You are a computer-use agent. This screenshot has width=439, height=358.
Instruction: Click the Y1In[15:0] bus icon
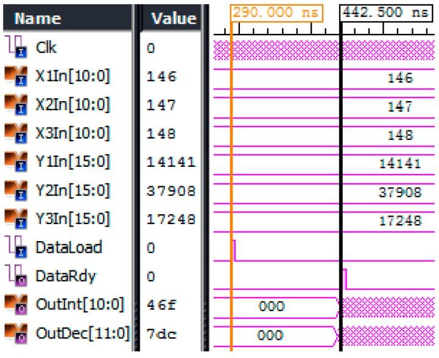click(16, 162)
